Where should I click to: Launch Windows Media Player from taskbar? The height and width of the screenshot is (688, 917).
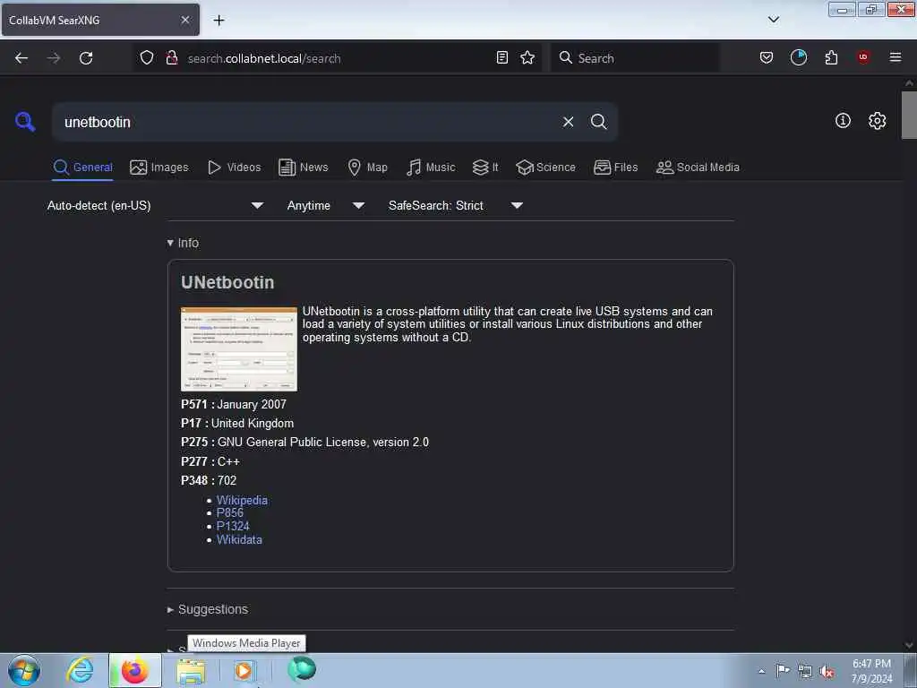(244, 670)
